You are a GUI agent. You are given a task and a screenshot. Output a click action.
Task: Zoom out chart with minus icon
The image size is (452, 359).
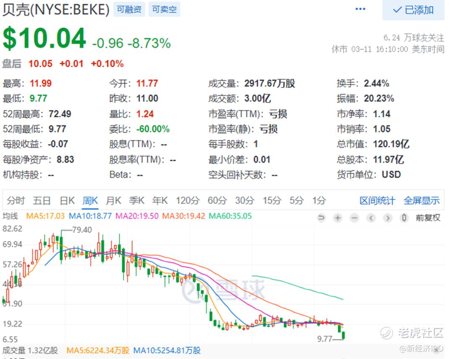[x=354, y=218]
